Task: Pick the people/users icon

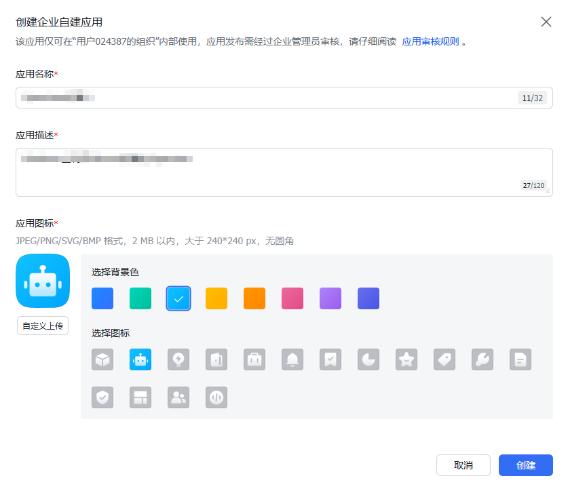Action: coord(178,397)
